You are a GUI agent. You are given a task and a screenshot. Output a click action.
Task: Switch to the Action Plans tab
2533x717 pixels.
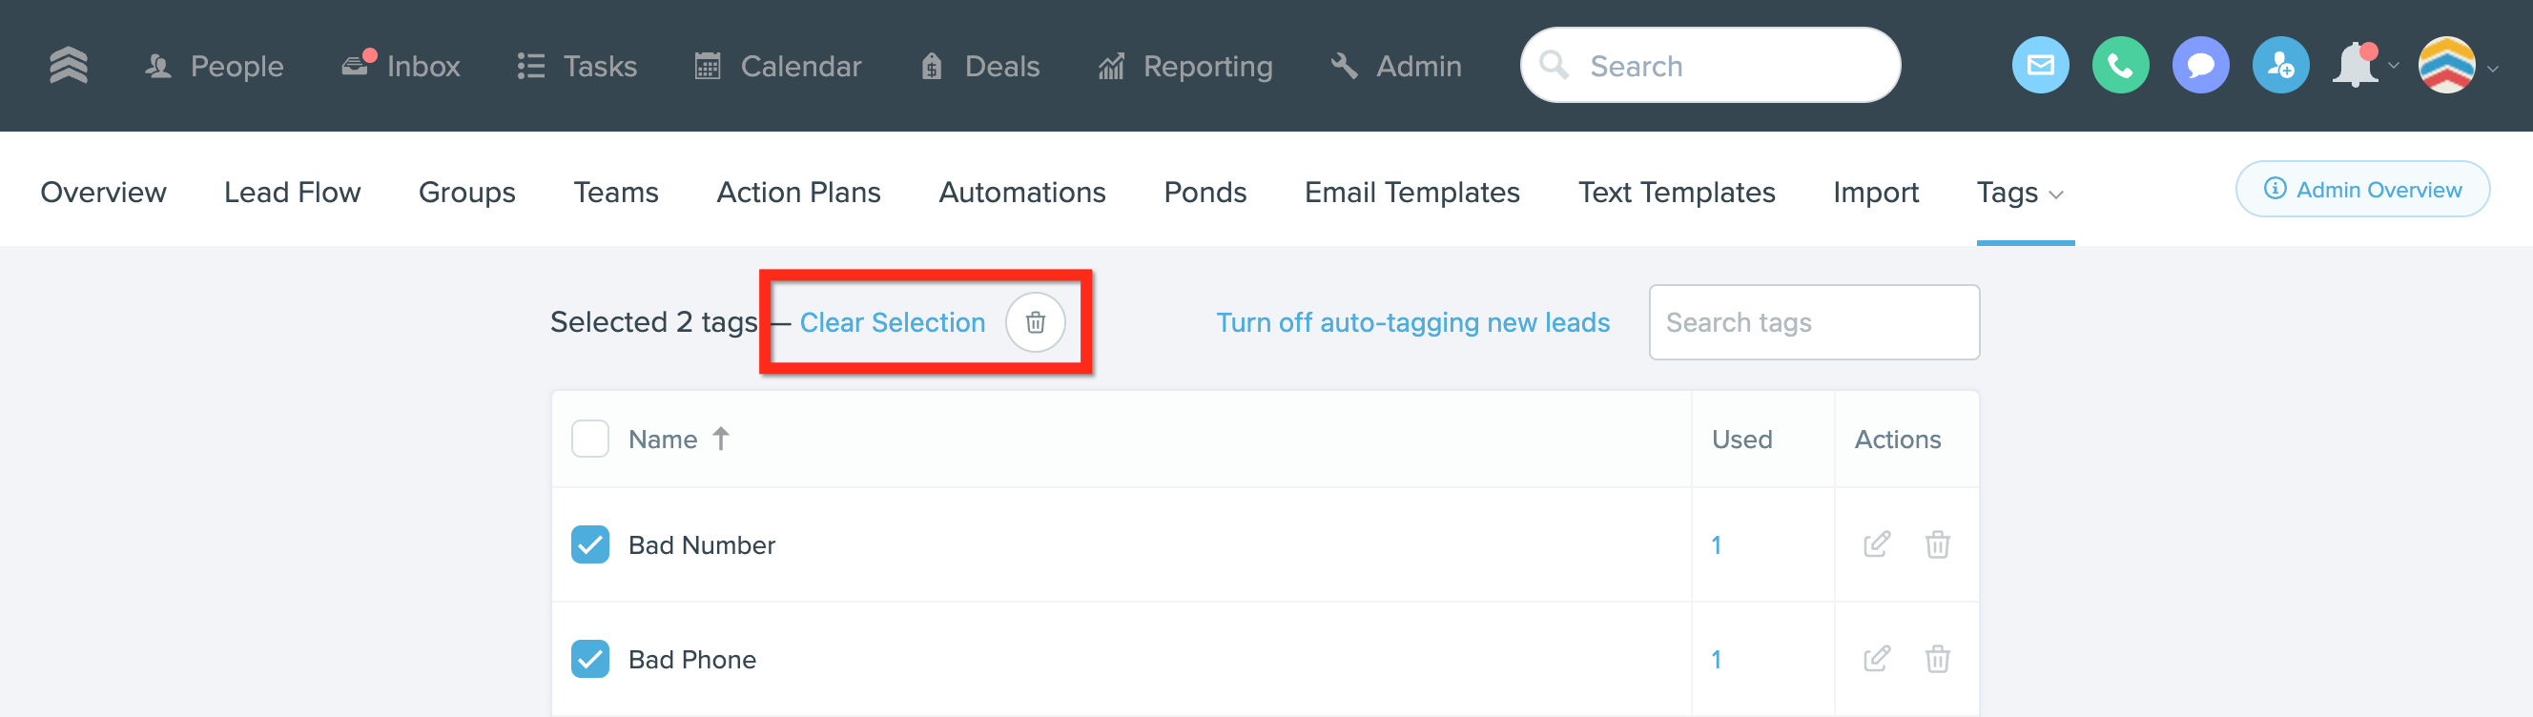[x=798, y=192]
